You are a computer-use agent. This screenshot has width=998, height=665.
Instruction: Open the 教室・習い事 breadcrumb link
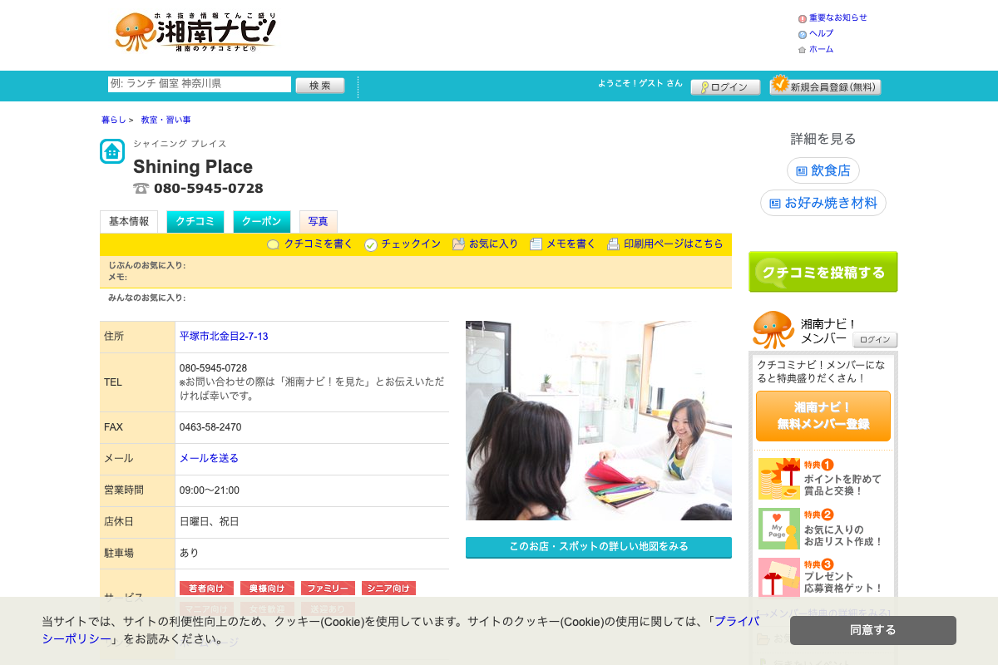point(166,120)
